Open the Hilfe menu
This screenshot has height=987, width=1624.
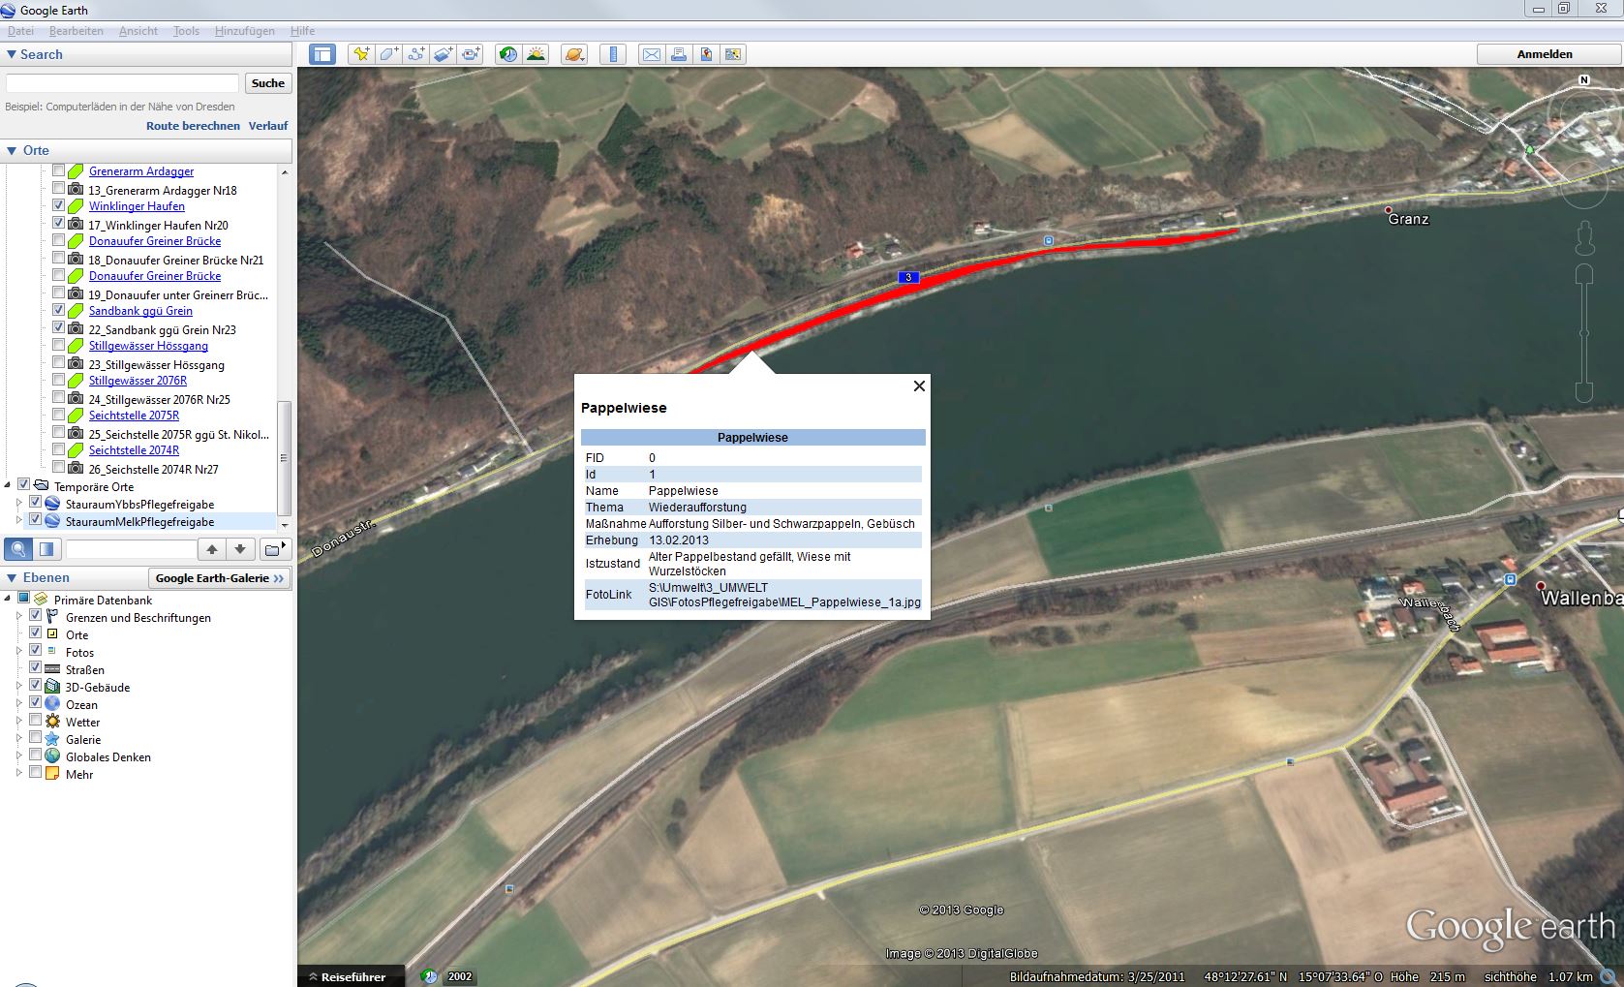303,31
